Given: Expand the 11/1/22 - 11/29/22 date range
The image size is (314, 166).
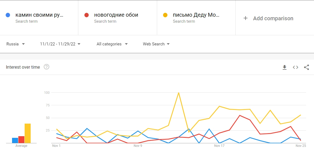Looking at the screenshot, I should [60, 44].
